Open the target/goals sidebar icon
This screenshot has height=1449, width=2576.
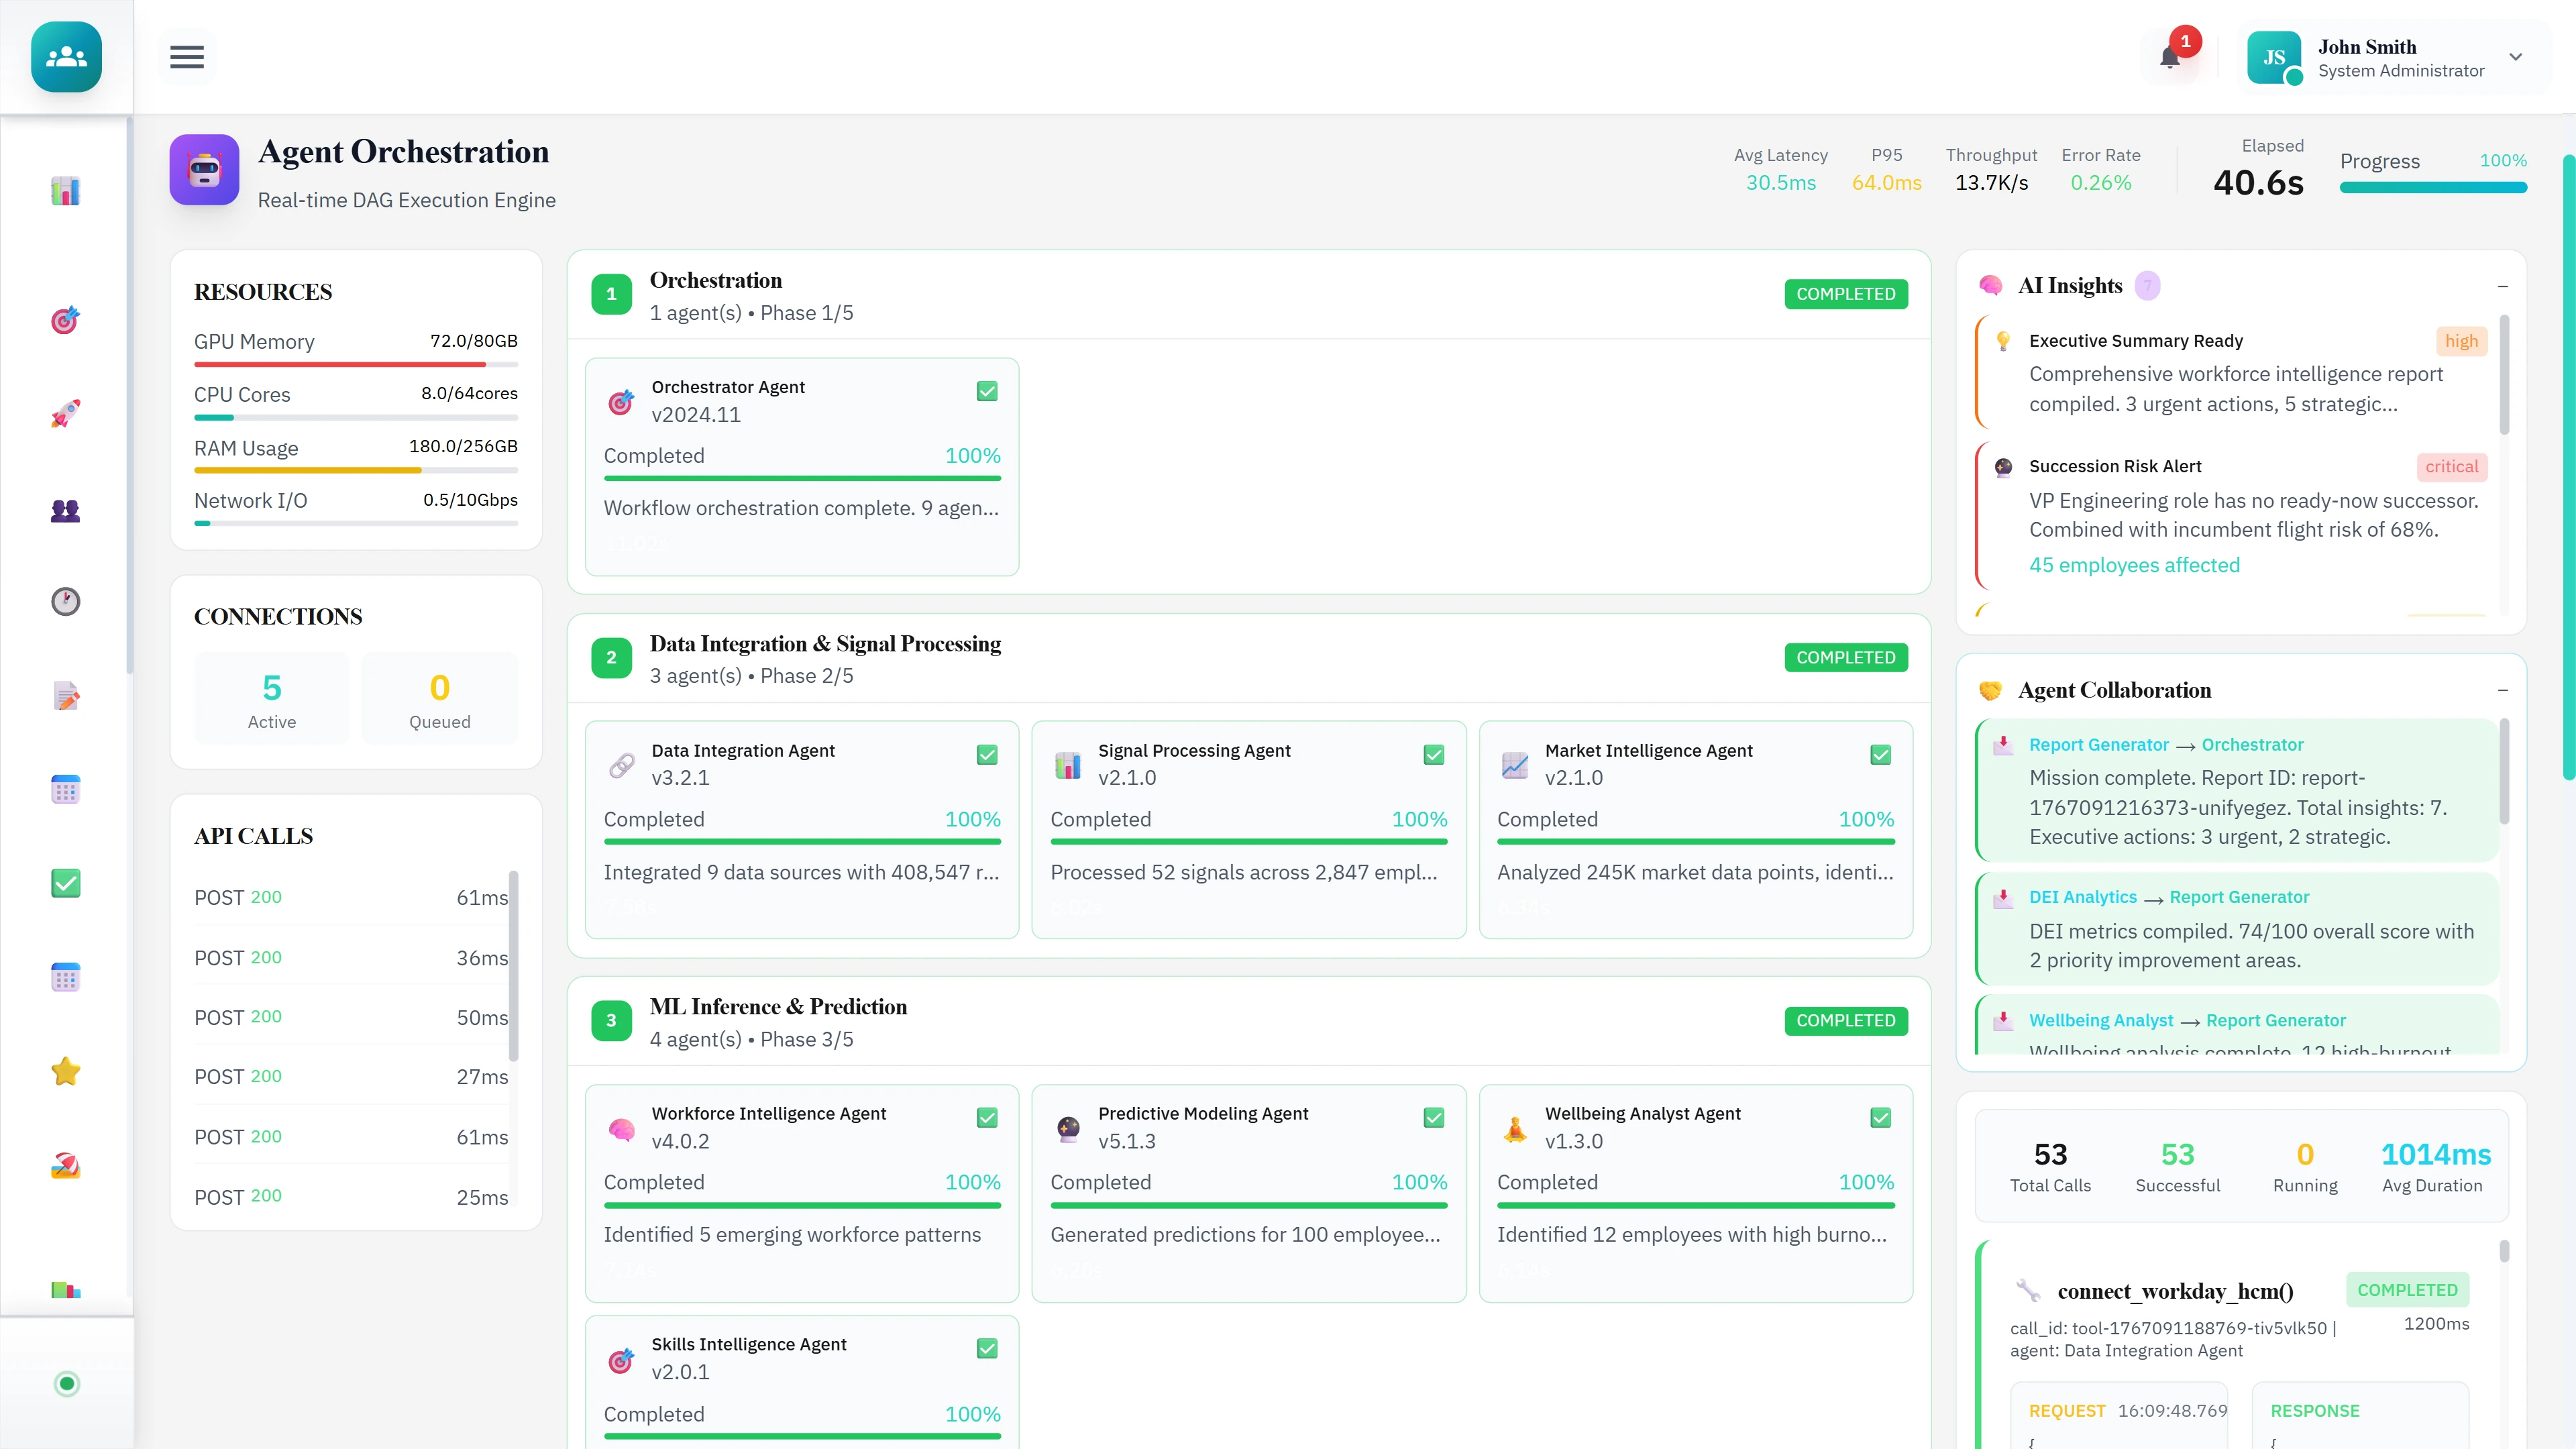tap(65, 320)
